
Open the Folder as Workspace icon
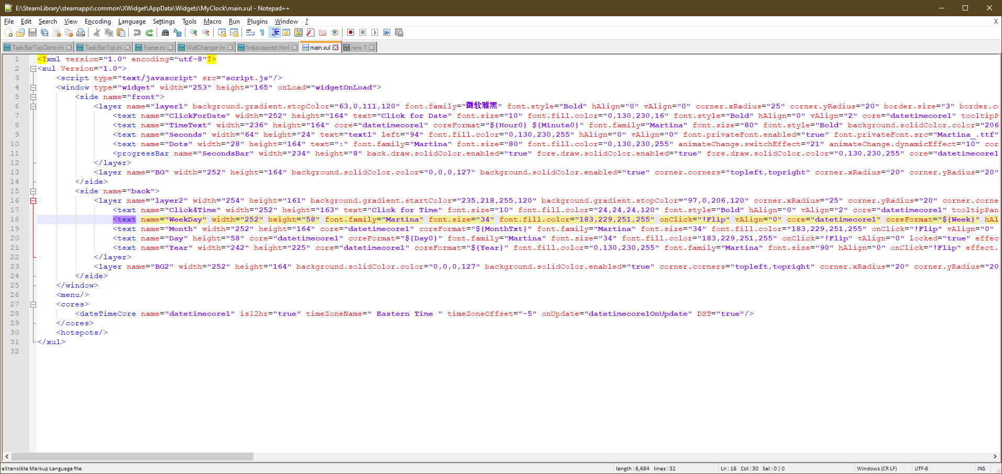[323, 32]
